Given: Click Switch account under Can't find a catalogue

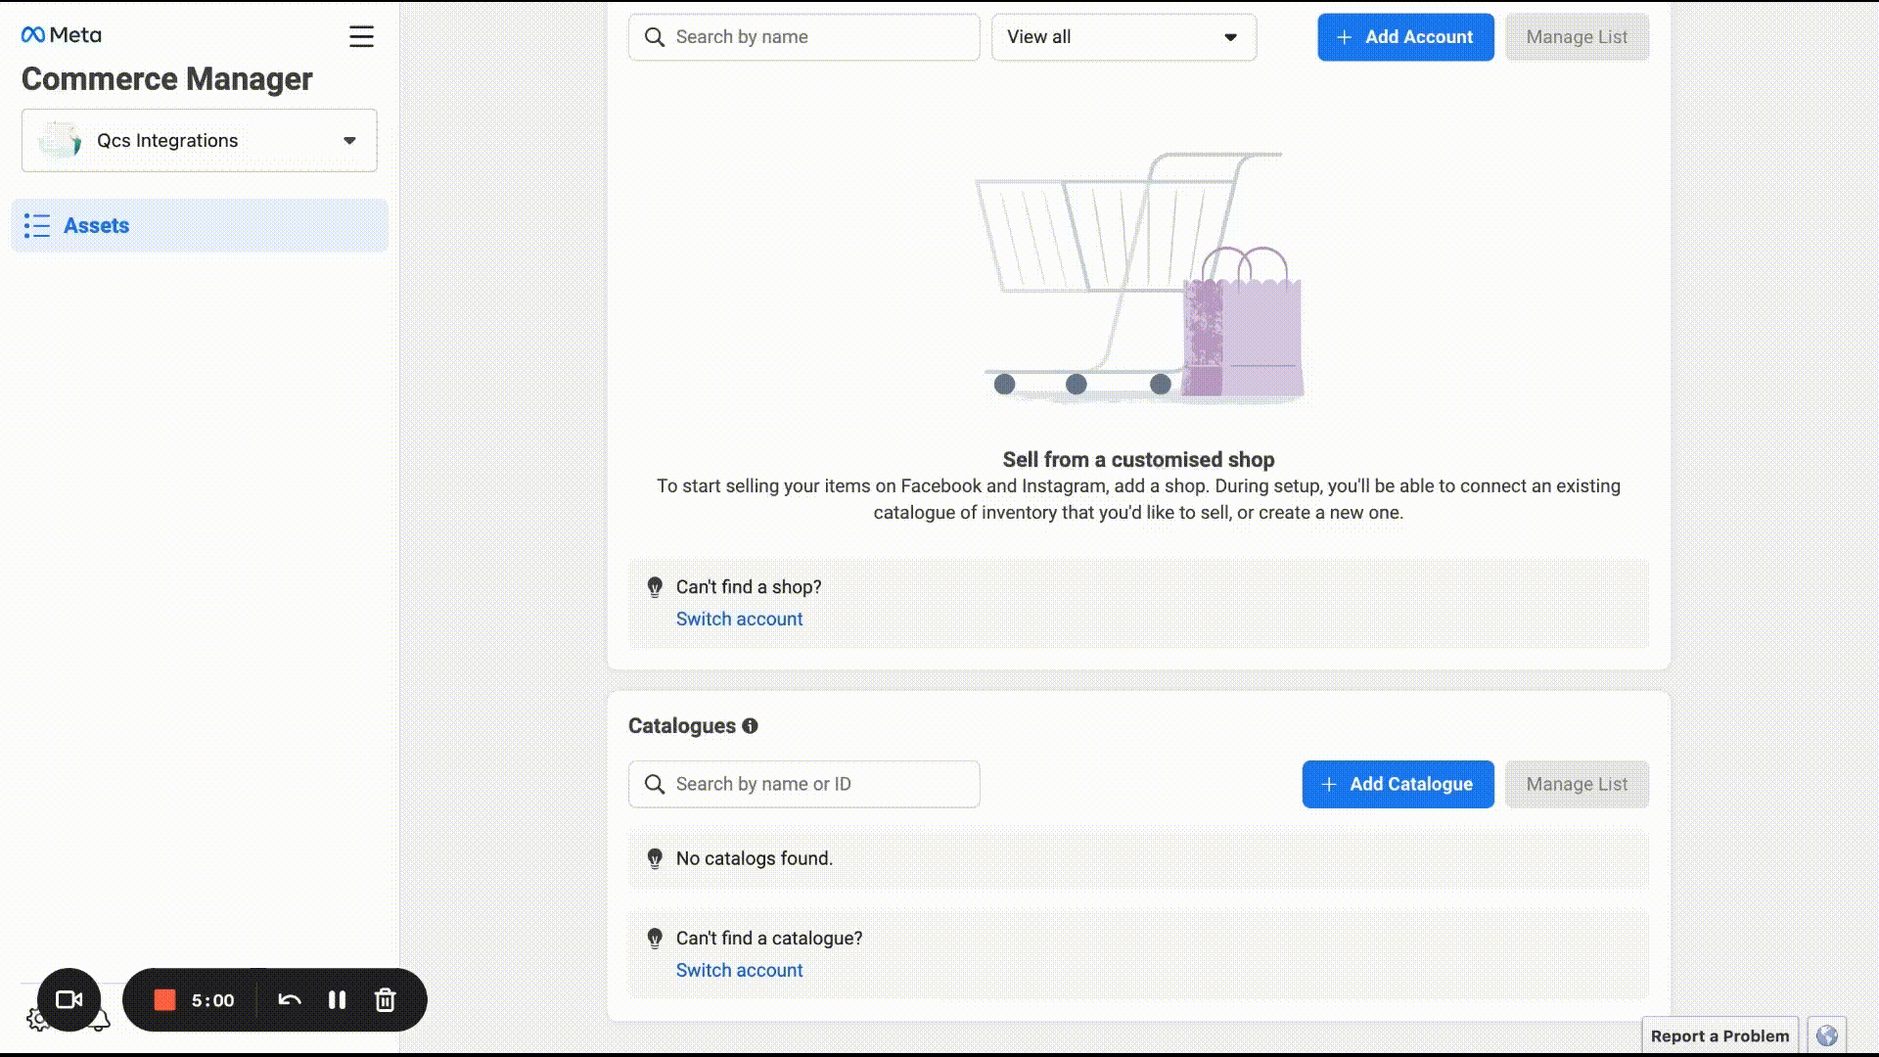Looking at the screenshot, I should click(x=739, y=971).
